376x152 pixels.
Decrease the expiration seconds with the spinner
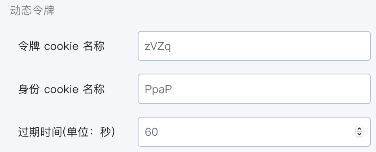(x=359, y=134)
